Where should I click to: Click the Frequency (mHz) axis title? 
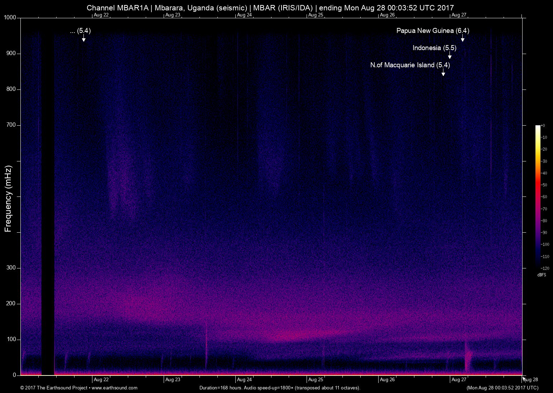[x=8, y=199]
